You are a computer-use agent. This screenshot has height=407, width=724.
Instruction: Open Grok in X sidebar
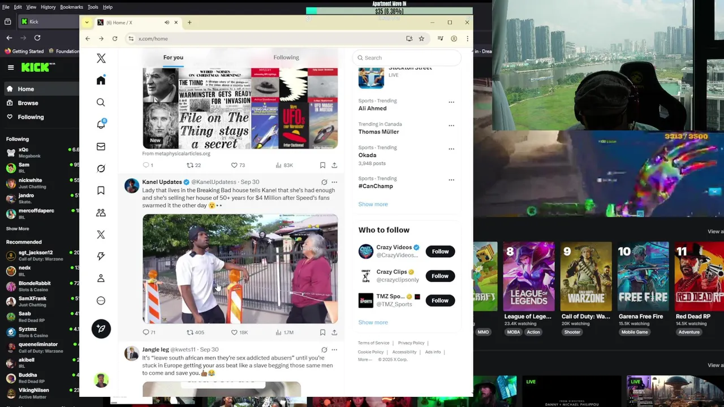pyautogui.click(x=101, y=168)
